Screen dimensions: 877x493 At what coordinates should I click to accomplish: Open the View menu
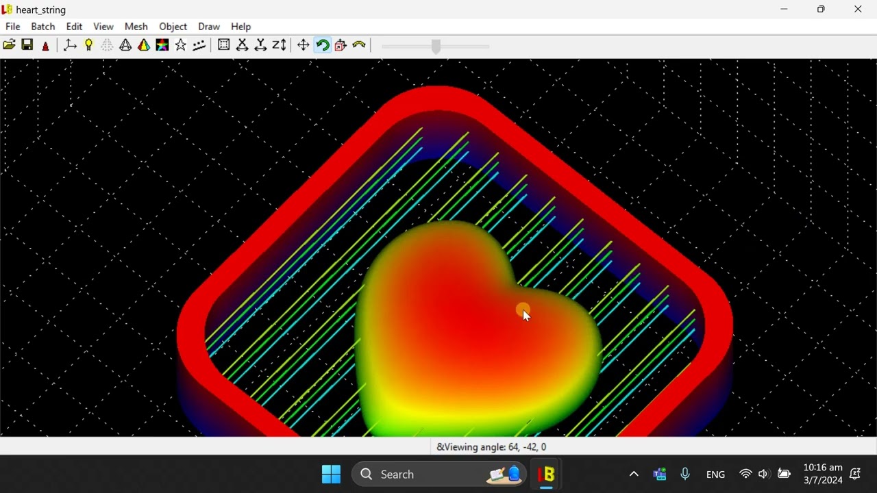[x=103, y=27]
